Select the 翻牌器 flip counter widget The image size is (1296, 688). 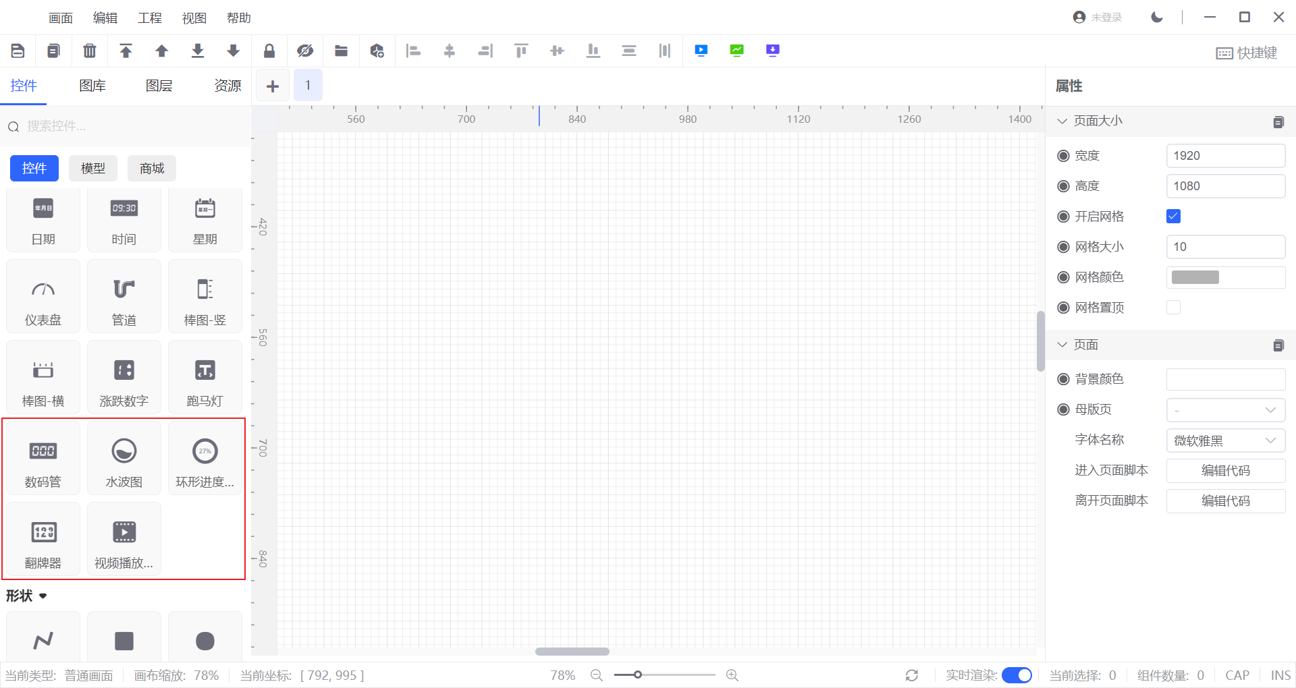coord(43,540)
